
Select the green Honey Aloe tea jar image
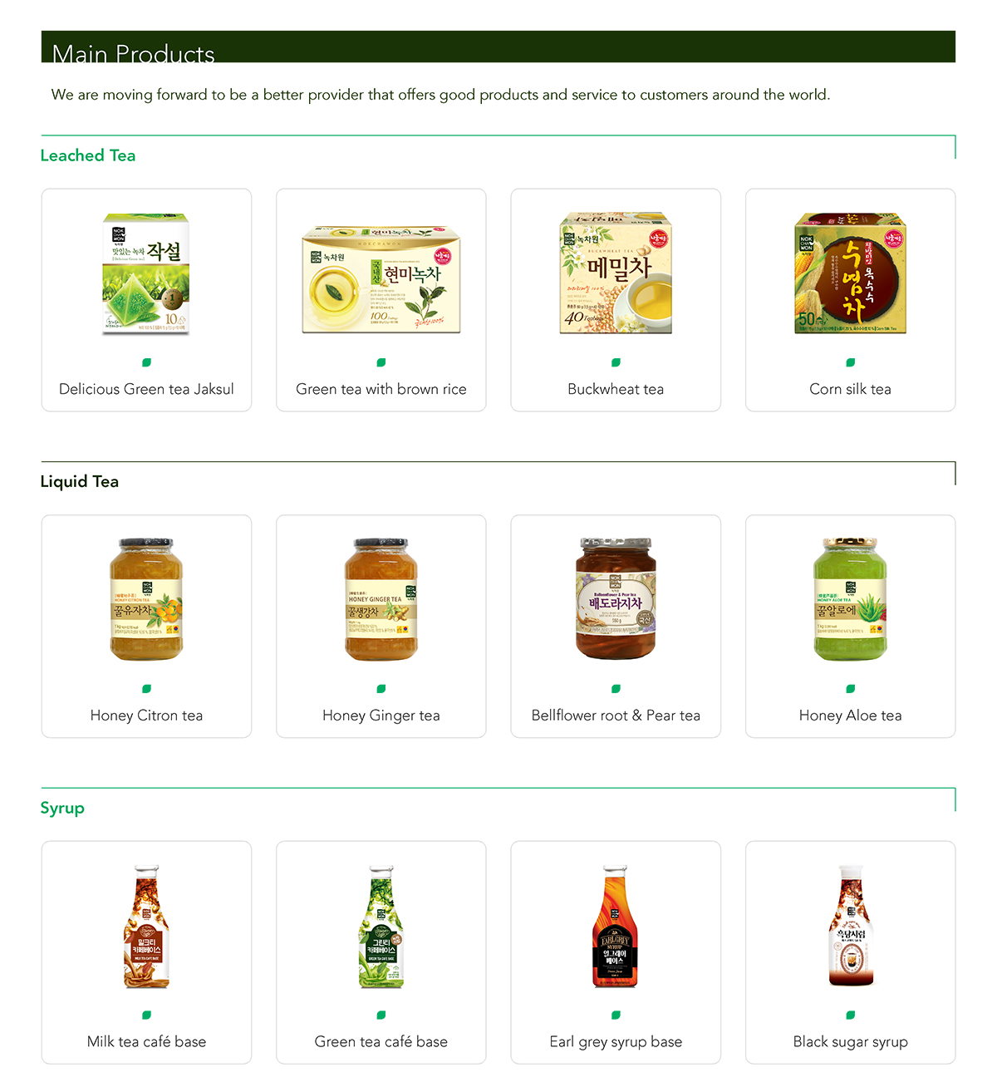(x=850, y=600)
